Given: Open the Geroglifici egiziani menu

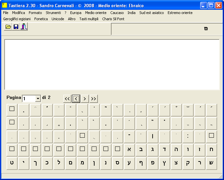Looking at the screenshot, I should [17, 19].
